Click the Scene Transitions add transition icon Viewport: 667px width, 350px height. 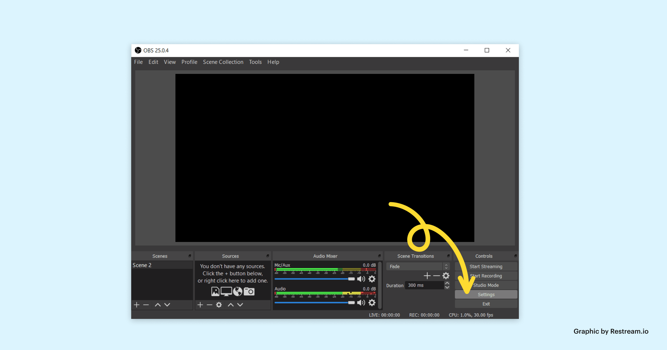click(427, 276)
